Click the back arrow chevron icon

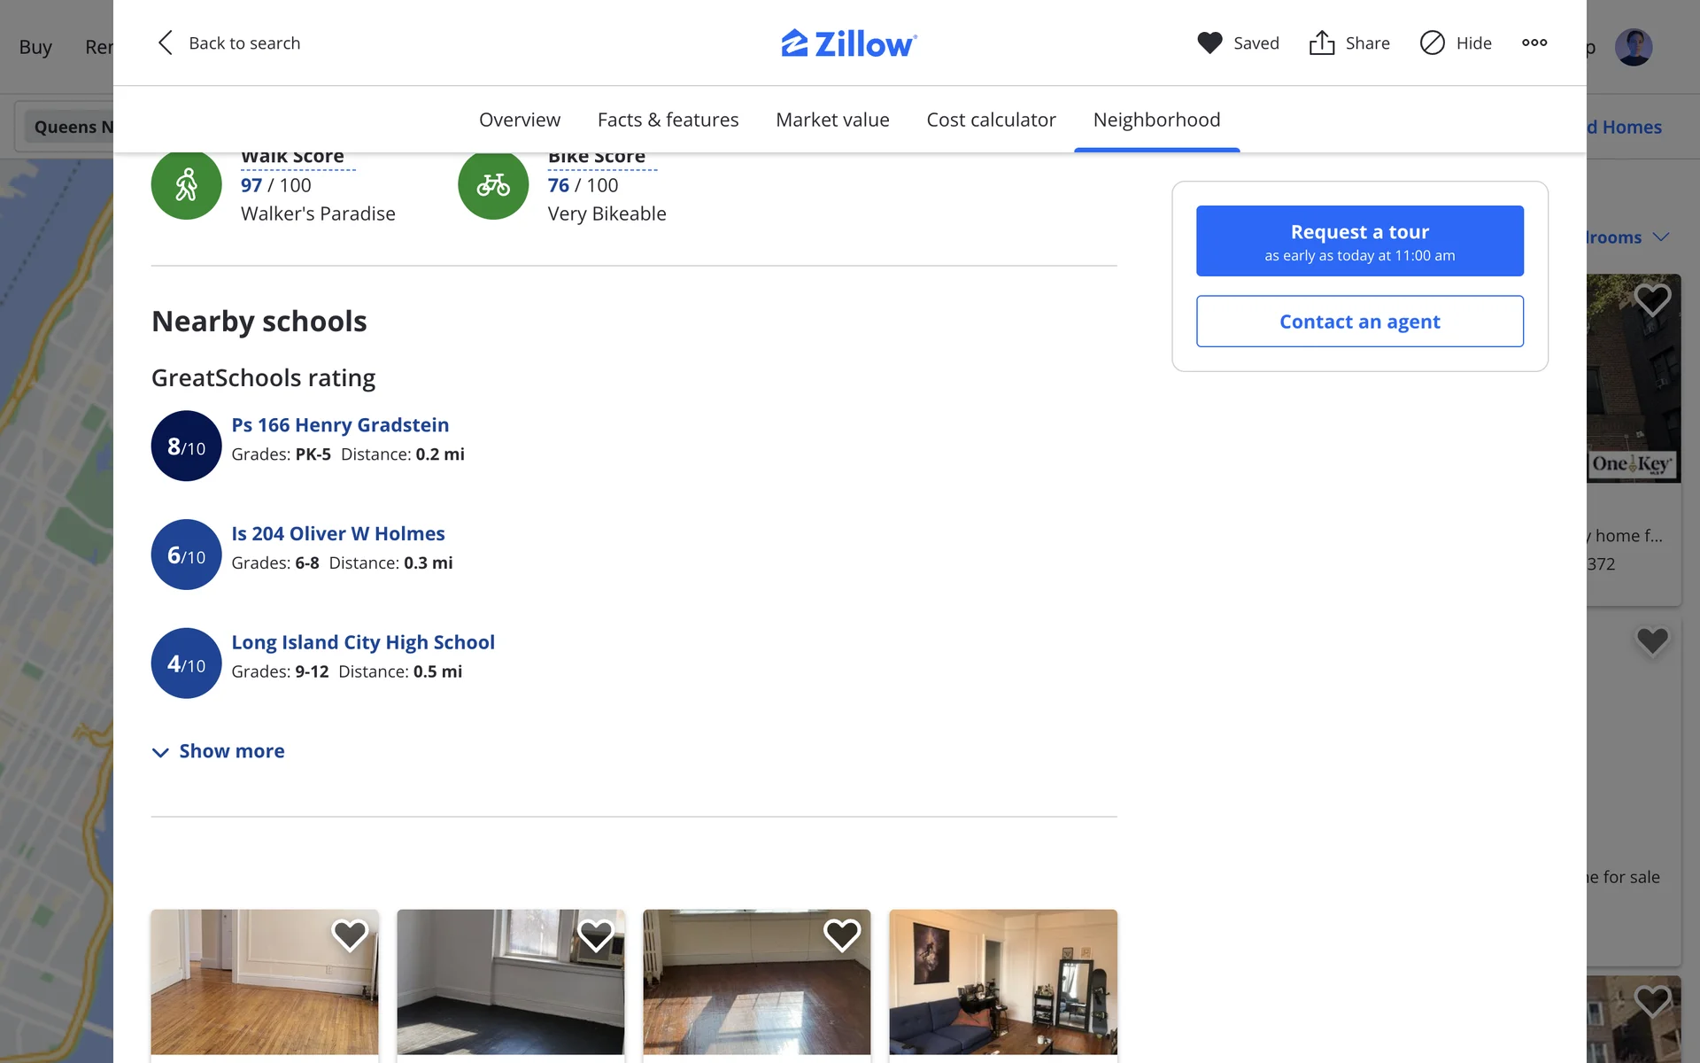[165, 43]
